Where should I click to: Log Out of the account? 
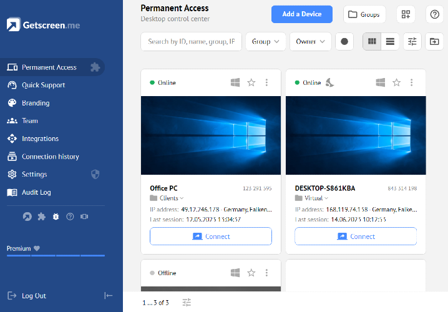point(27,296)
